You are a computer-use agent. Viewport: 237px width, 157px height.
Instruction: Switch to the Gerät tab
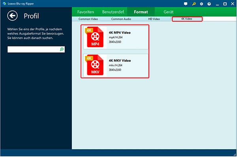click(169, 12)
